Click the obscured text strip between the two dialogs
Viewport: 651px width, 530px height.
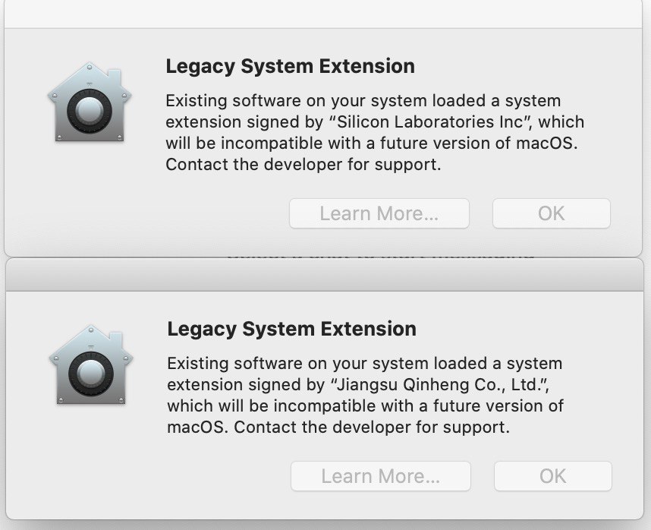point(379,257)
